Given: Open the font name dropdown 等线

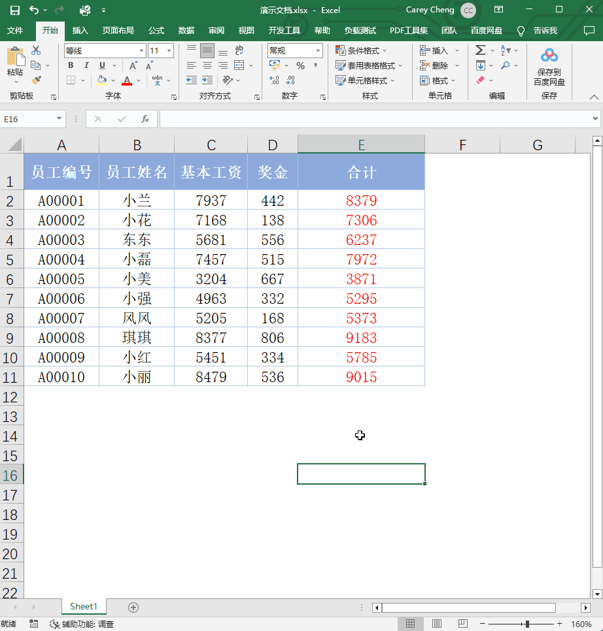Looking at the screenshot, I should [x=141, y=51].
